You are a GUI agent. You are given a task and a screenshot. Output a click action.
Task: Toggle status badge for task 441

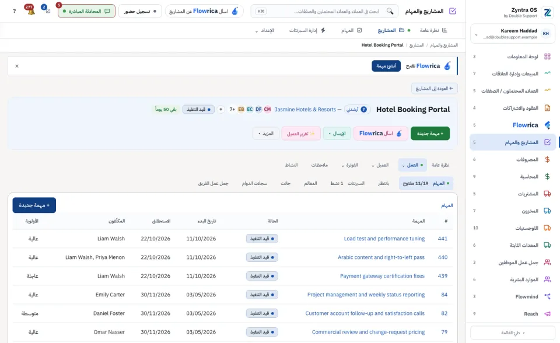click(x=262, y=239)
